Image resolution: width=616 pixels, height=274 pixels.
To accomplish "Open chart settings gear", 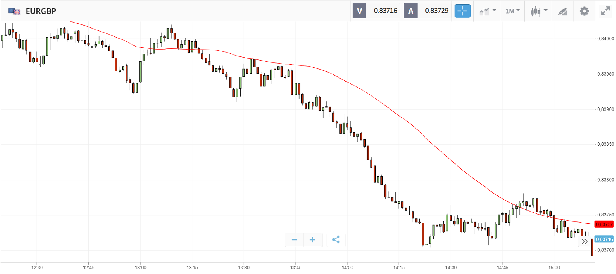I will click(x=584, y=11).
